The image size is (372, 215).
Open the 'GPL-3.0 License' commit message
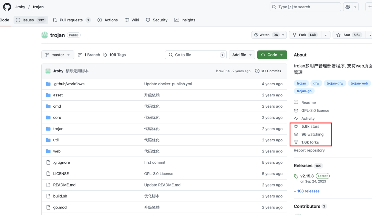tap(159, 173)
